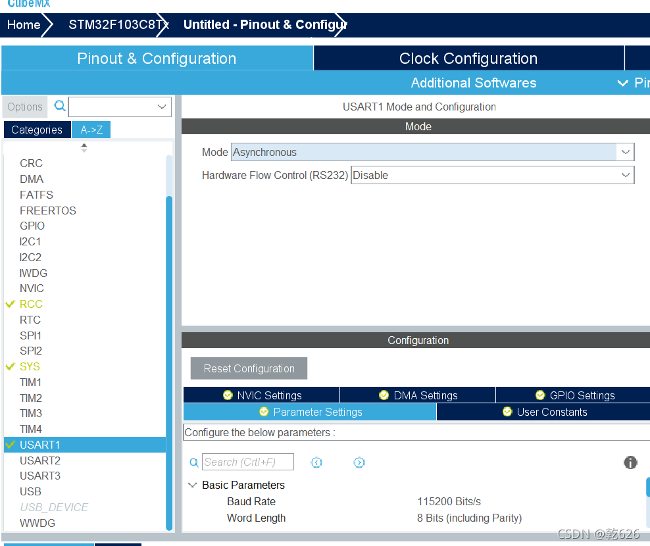650x546 pixels.
Task: Select I2C1 in peripheral list
Action: [x=30, y=241]
